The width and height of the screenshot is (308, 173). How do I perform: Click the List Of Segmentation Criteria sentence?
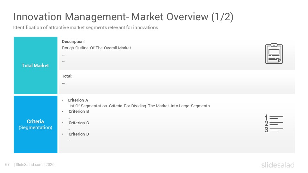pos(139,106)
